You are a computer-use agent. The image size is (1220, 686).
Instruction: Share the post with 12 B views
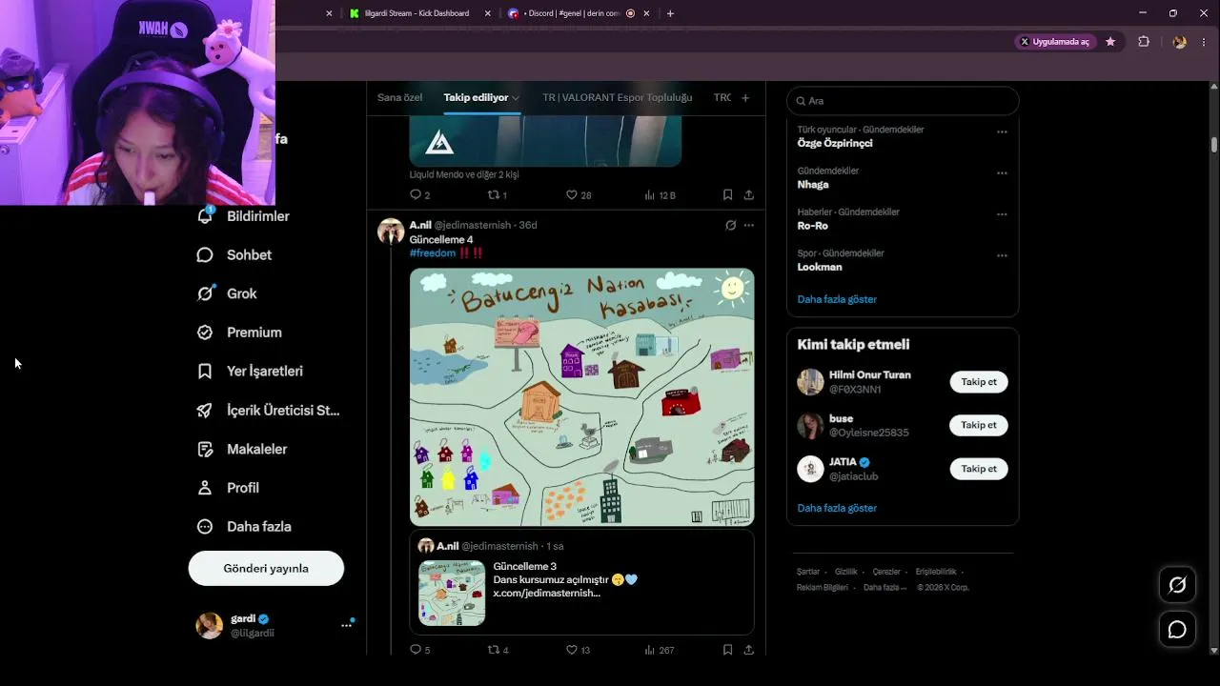(749, 194)
